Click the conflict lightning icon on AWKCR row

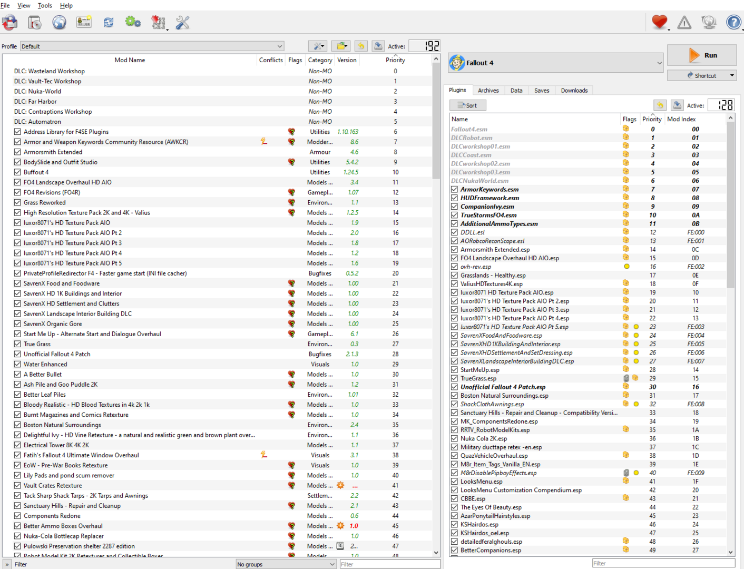tap(264, 142)
